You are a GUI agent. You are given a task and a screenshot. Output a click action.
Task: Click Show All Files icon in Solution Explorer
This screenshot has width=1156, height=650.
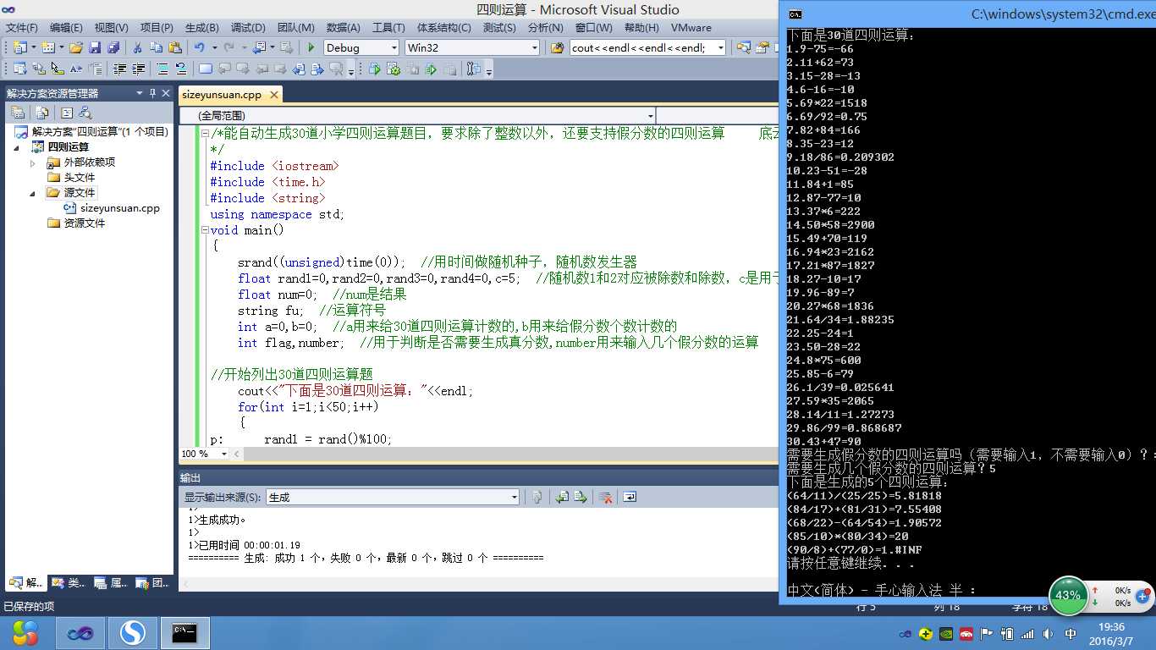pyautogui.click(x=42, y=113)
